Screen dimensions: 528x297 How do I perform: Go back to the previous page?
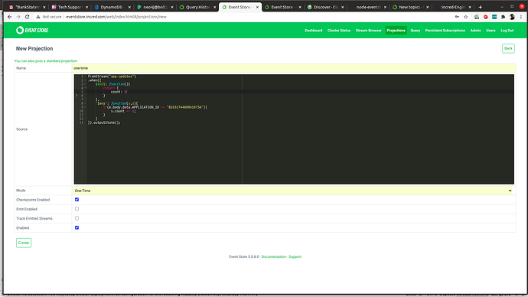tap(9, 17)
